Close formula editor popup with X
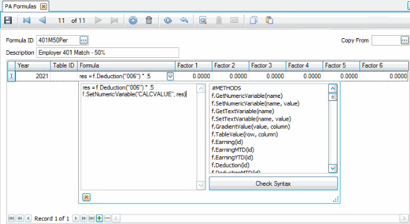Screen dimensions: 410x224 [86, 197]
